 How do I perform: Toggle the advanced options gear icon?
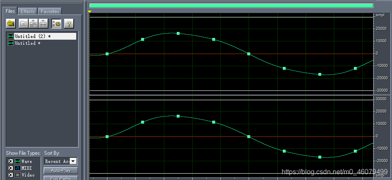(56, 24)
